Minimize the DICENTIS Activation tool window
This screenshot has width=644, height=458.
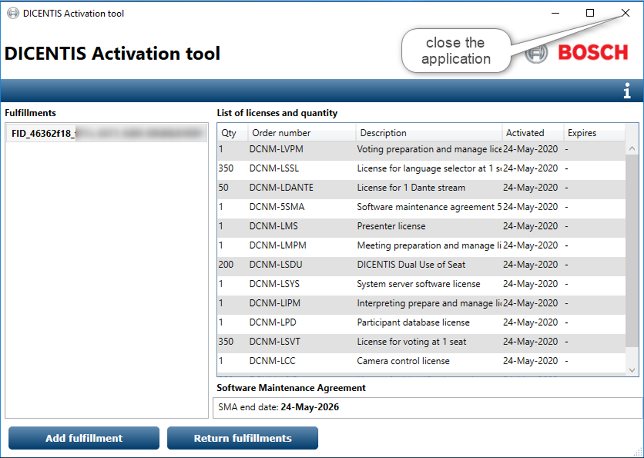pos(555,13)
